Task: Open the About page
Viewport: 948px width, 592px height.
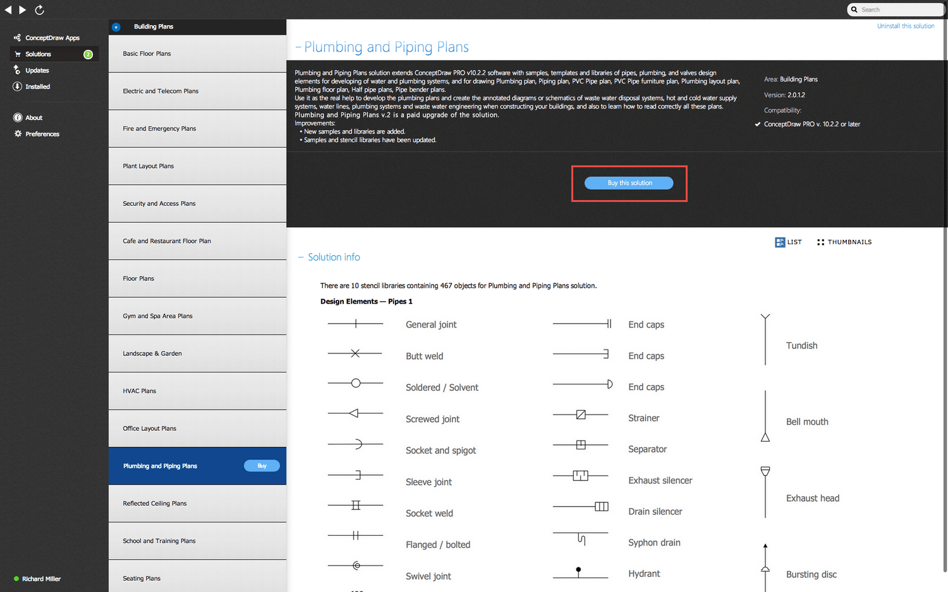Action: 34,118
